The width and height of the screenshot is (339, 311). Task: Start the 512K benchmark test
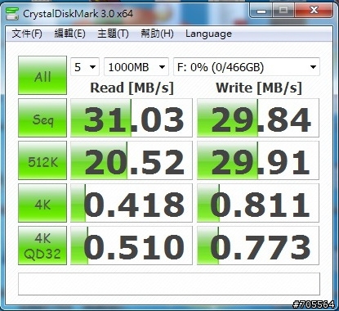(42, 160)
